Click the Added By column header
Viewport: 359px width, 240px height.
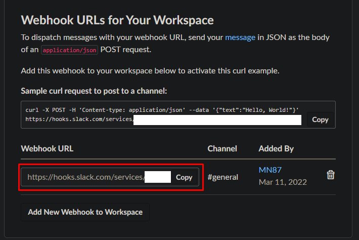[276, 148]
